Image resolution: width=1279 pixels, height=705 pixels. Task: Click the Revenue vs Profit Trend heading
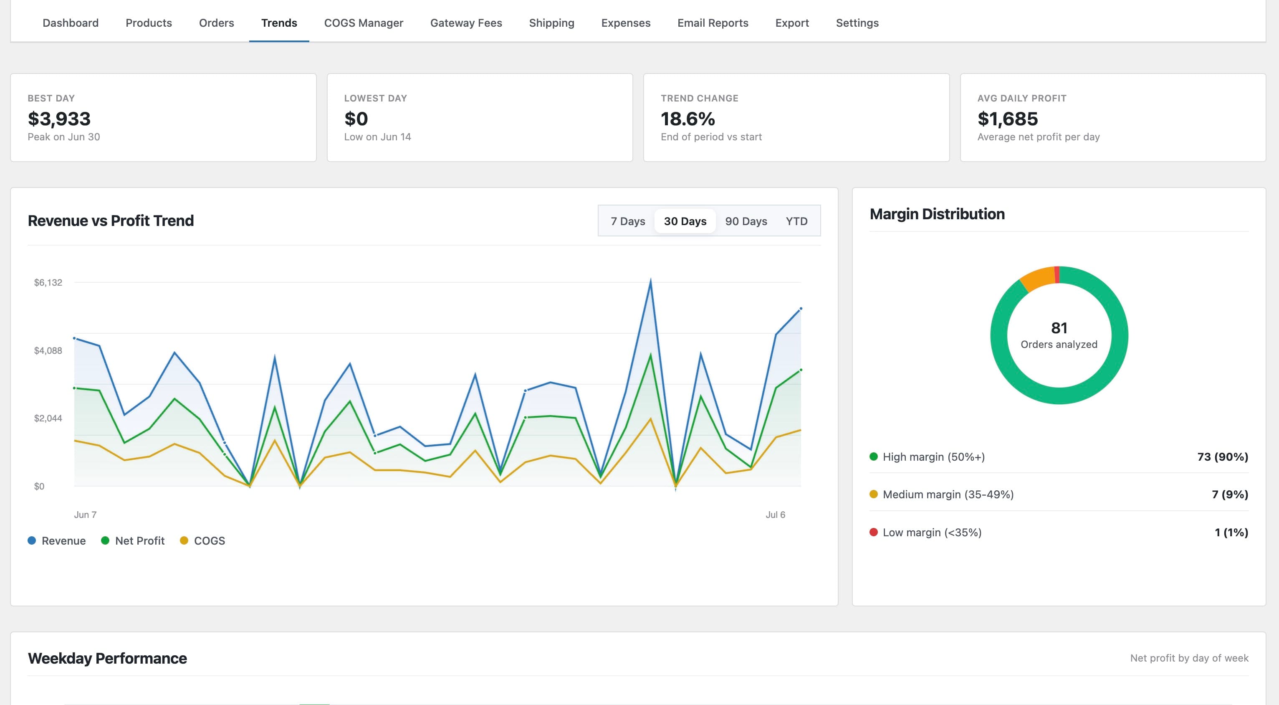coord(111,221)
